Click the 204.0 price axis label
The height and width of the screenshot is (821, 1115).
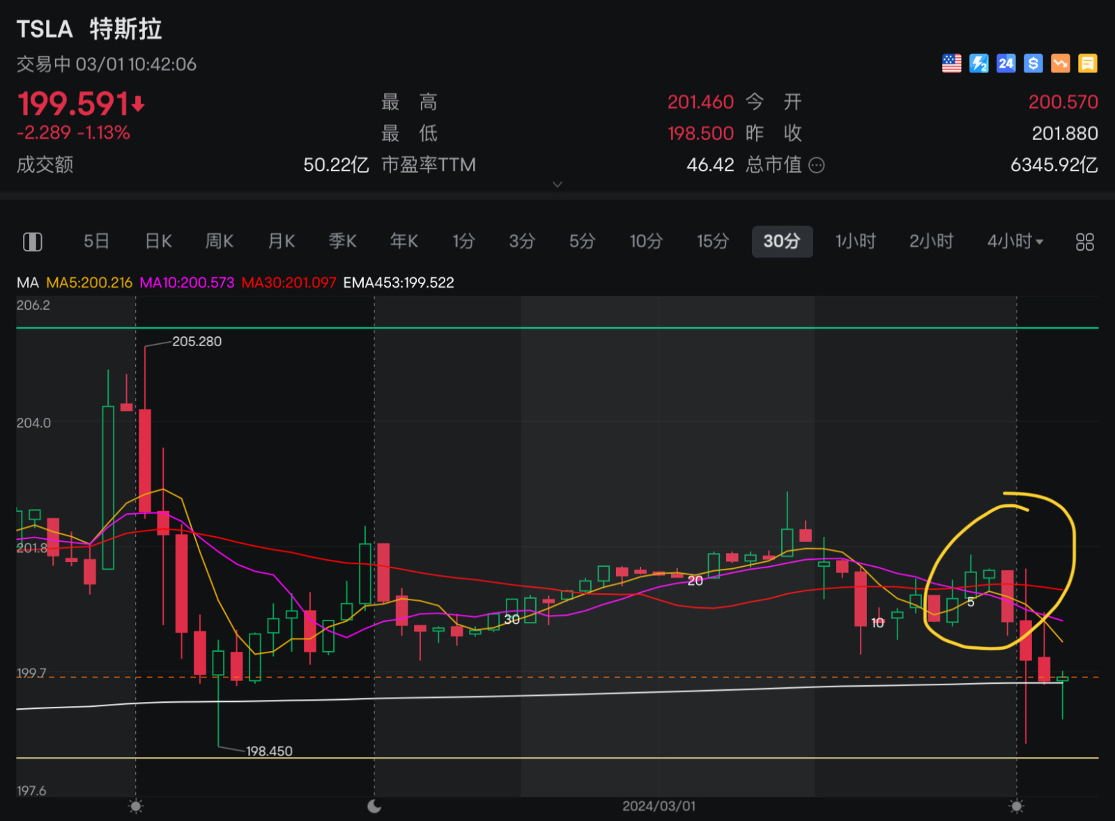33,423
